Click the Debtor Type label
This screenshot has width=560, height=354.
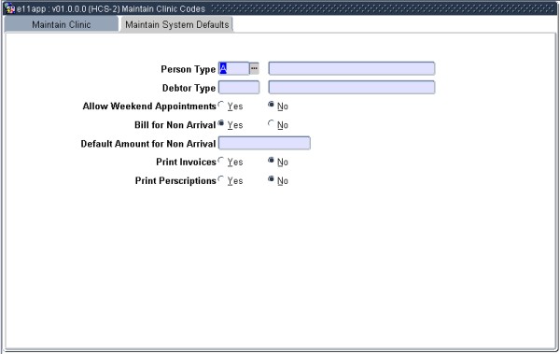click(189, 88)
